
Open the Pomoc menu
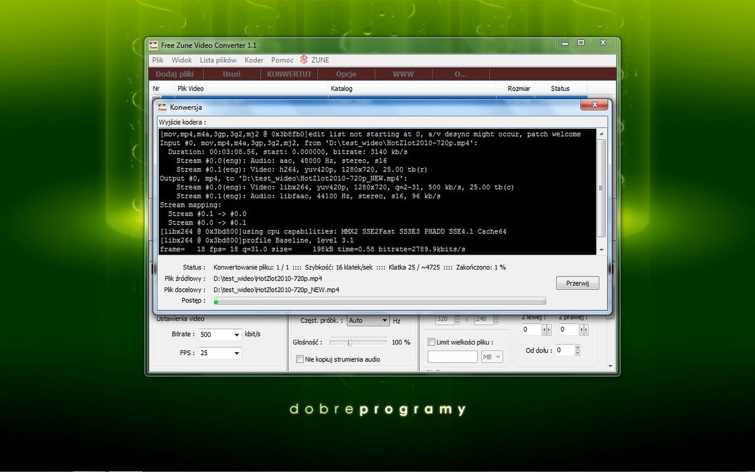(283, 60)
